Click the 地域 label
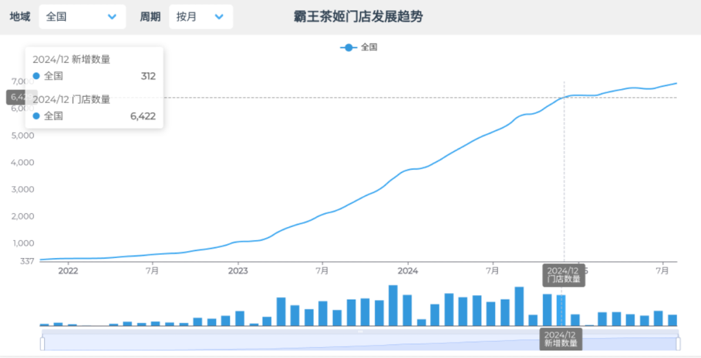Viewport: 701px width, 358px height. click(20, 17)
